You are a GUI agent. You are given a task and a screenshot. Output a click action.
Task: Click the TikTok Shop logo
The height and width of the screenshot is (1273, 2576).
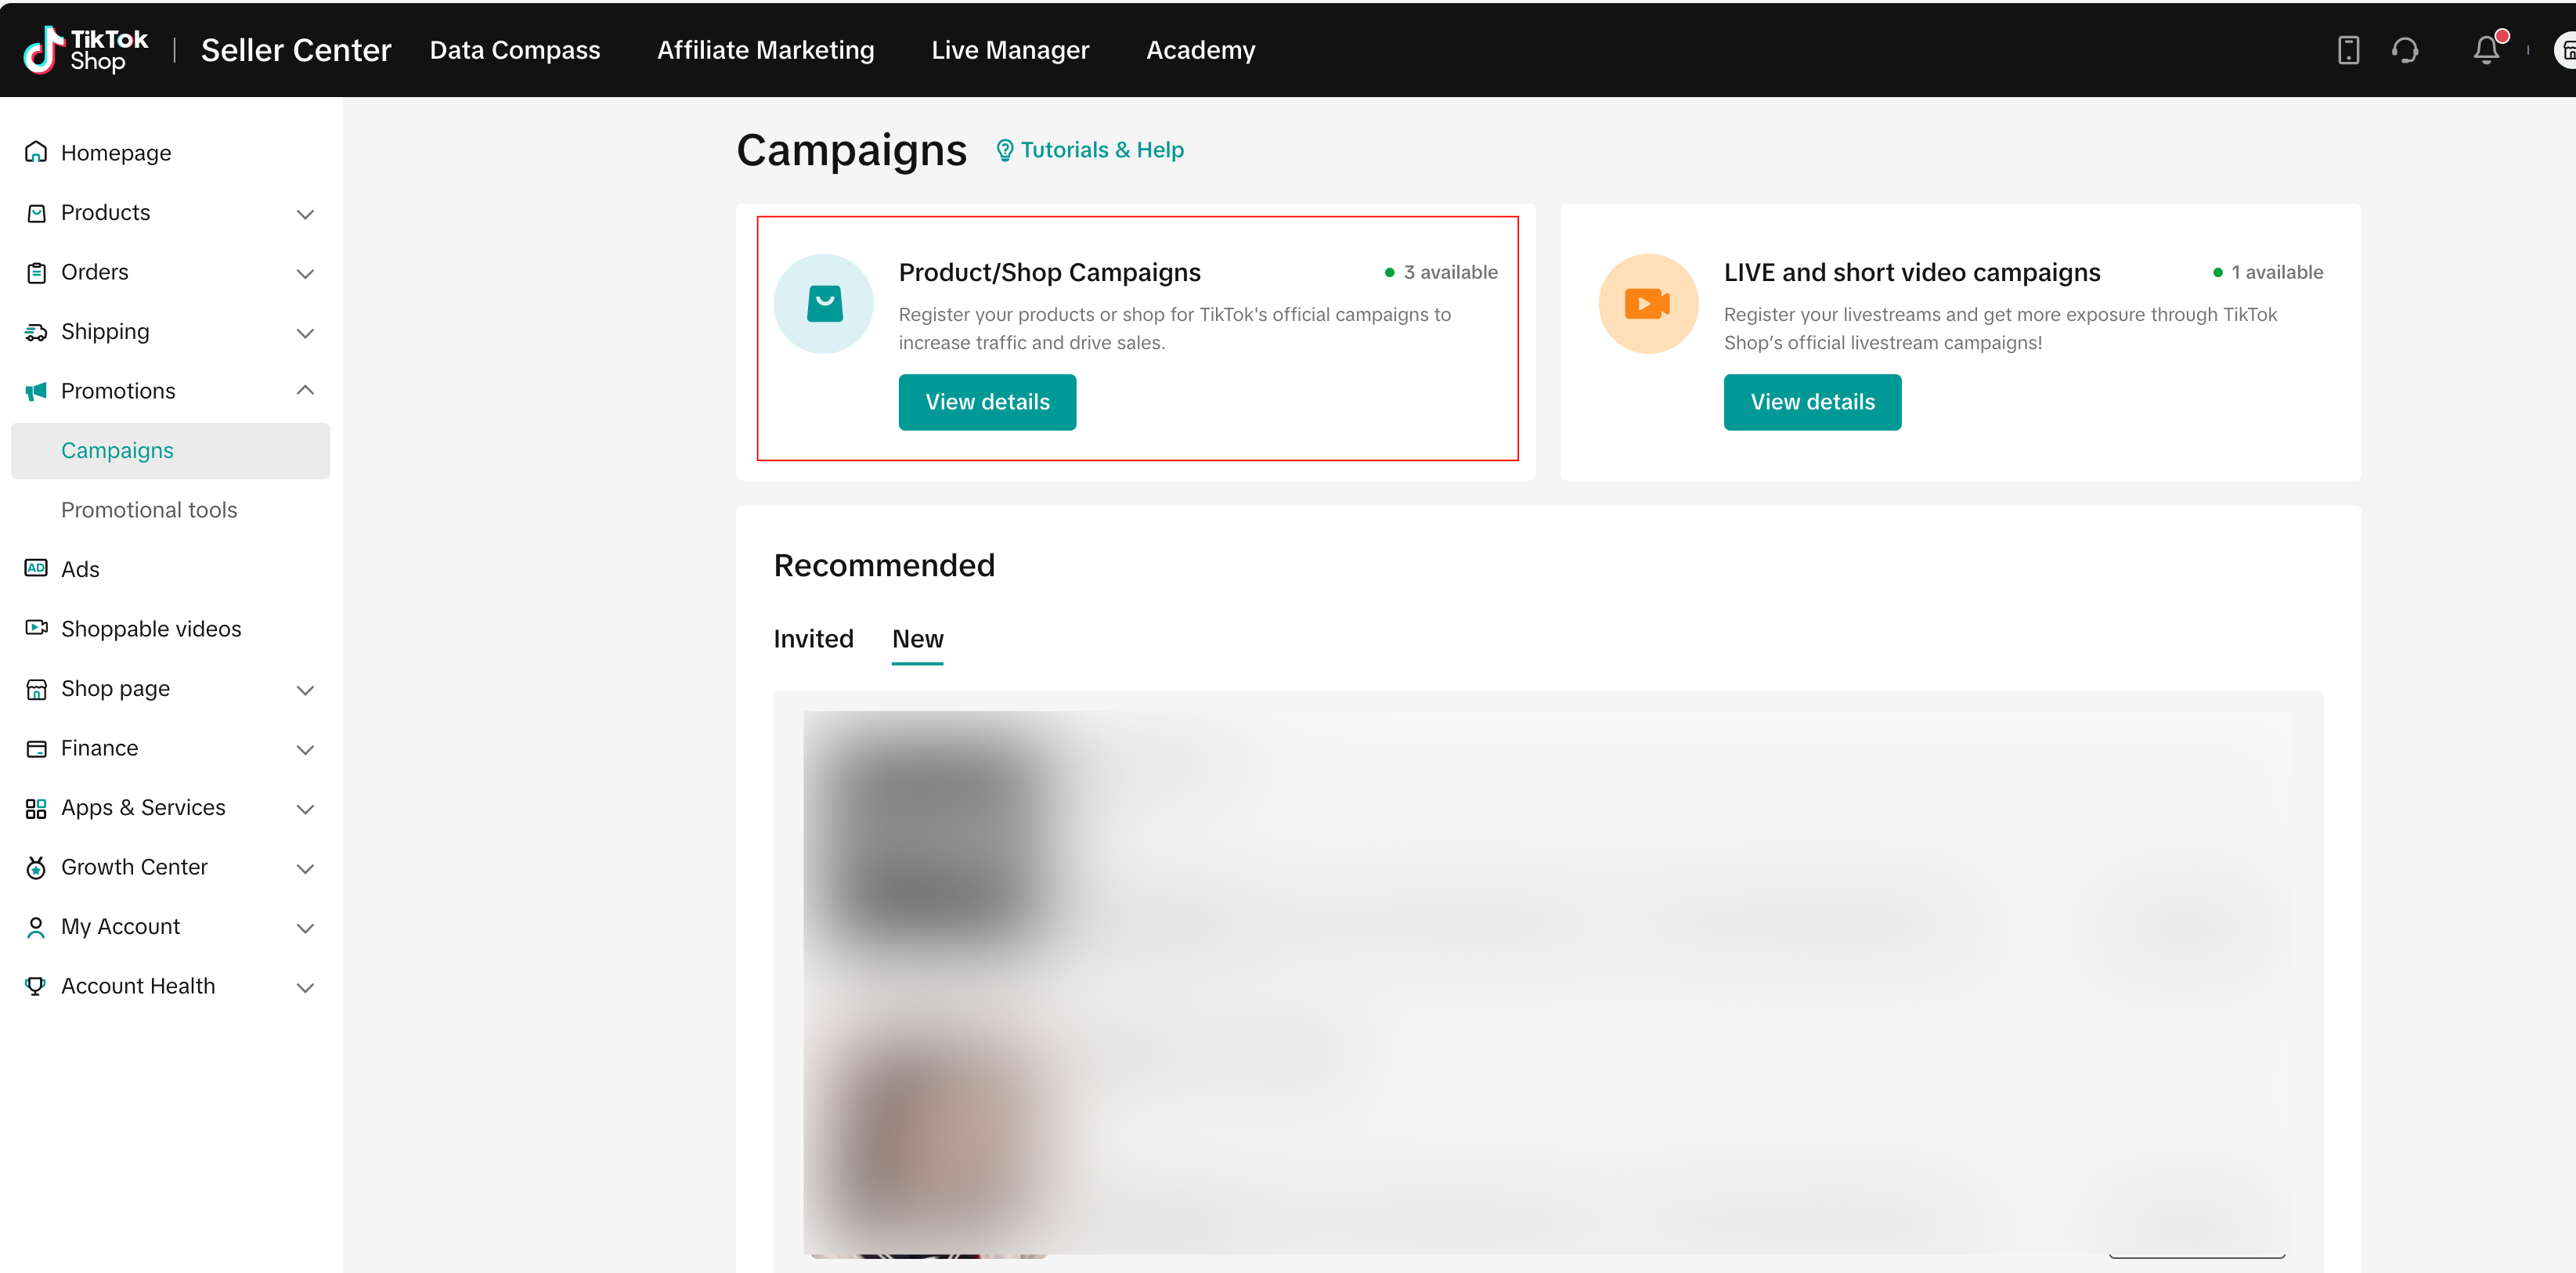pos(86,50)
